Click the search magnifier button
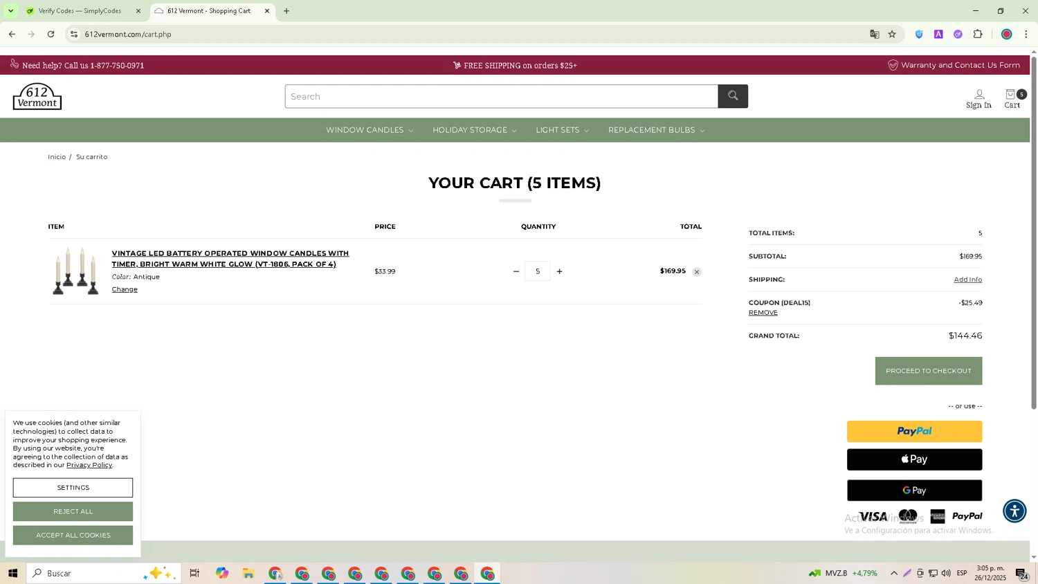 (x=733, y=96)
